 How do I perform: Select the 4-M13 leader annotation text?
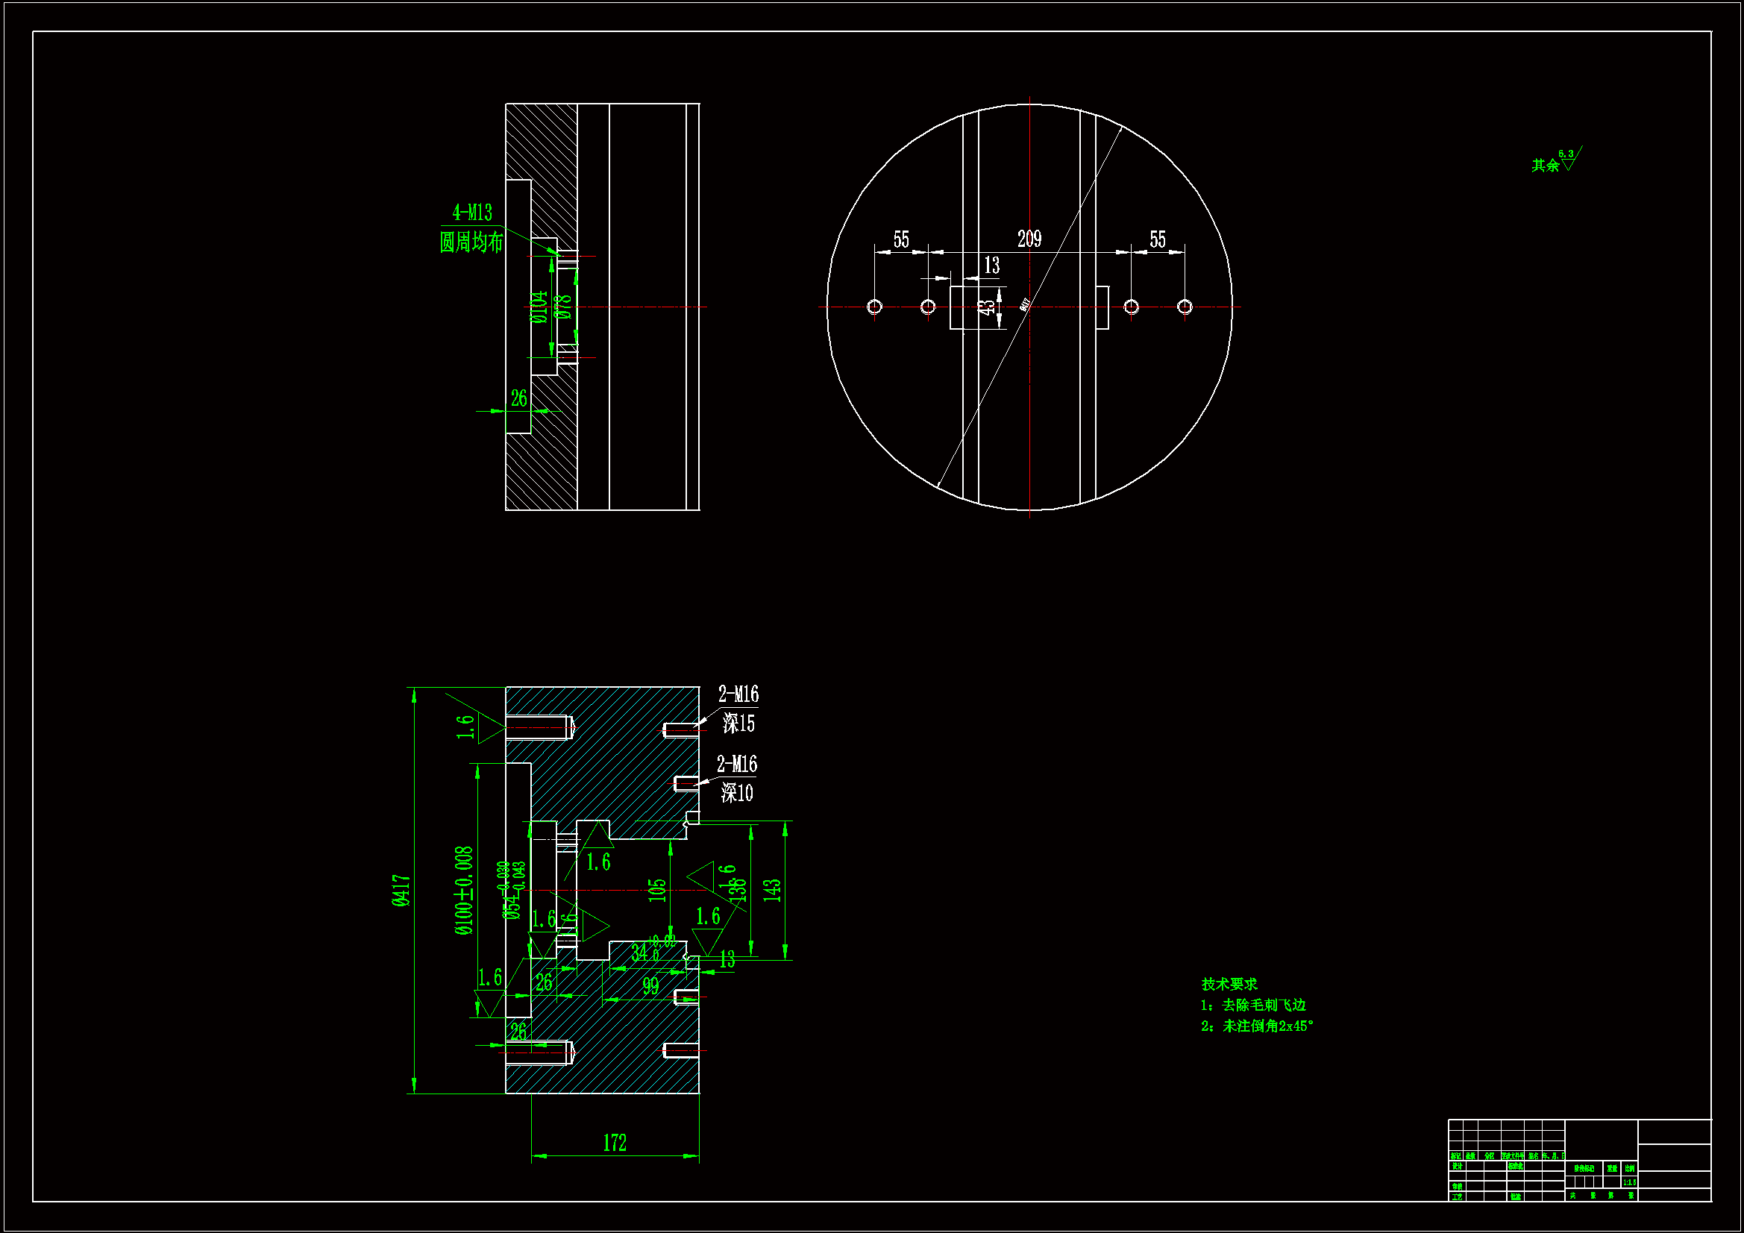pos(471,213)
